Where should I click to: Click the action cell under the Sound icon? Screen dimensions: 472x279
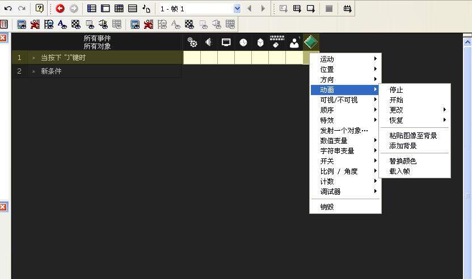(x=209, y=57)
